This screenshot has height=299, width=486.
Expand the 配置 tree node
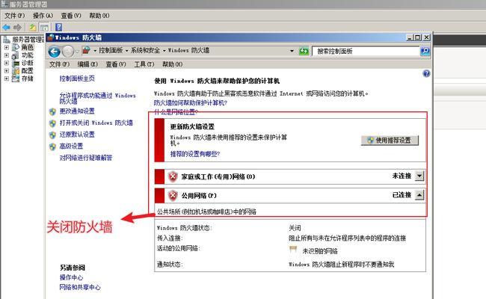click(x=6, y=71)
